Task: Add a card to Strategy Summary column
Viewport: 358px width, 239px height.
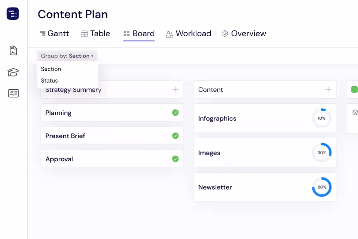Action: (x=175, y=90)
